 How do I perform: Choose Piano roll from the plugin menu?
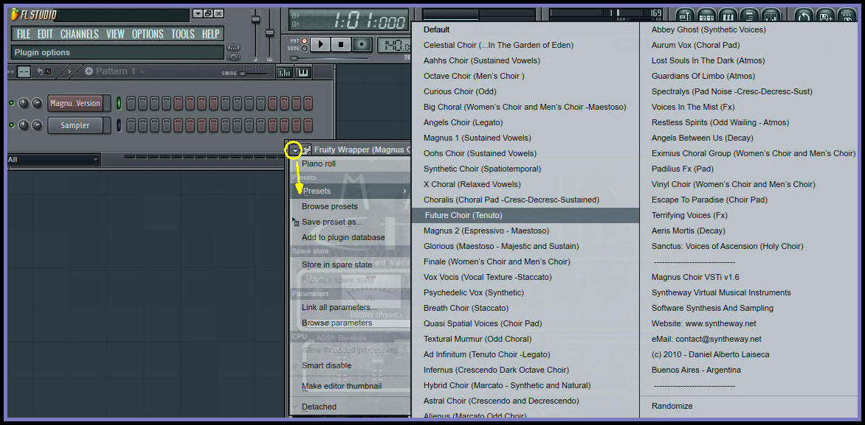[351, 164]
